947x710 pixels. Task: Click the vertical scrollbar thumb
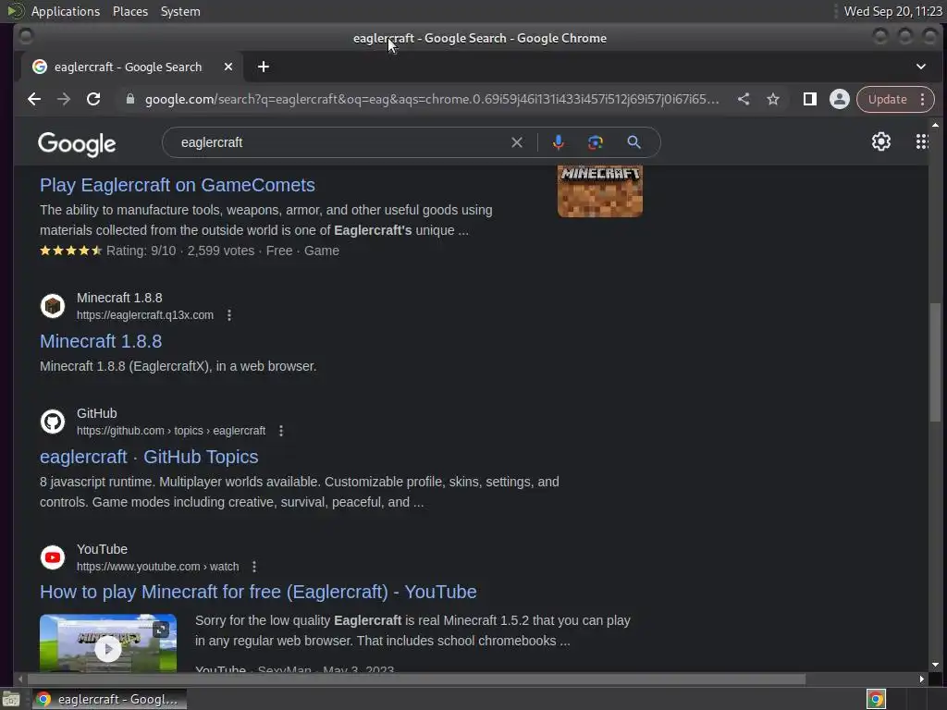(935, 362)
